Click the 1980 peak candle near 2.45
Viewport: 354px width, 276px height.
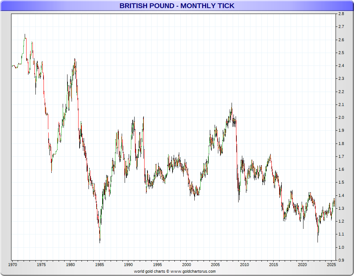(75, 63)
